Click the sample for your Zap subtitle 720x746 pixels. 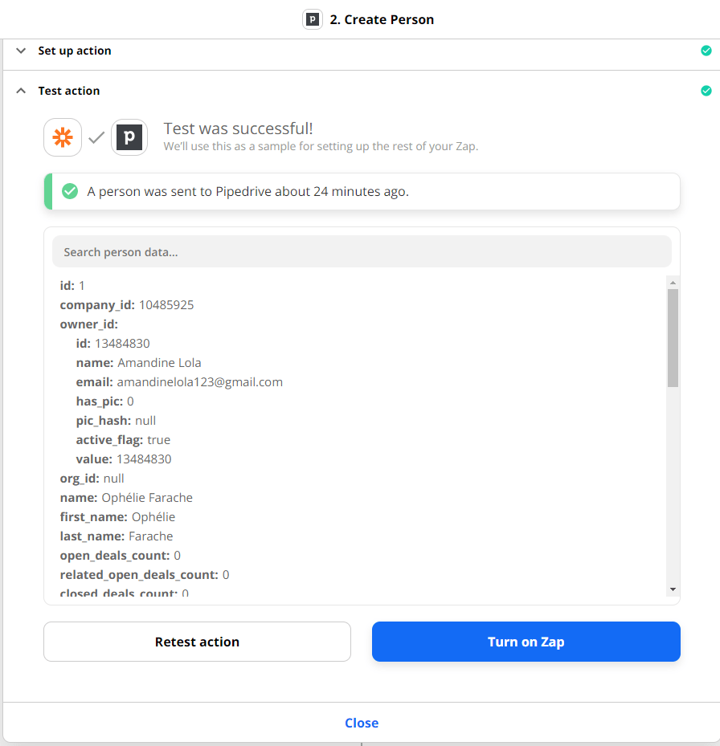(x=321, y=146)
